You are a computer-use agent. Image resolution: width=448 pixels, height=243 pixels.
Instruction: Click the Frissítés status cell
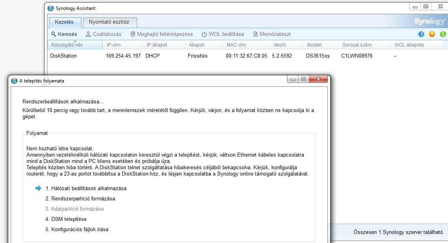click(x=197, y=56)
